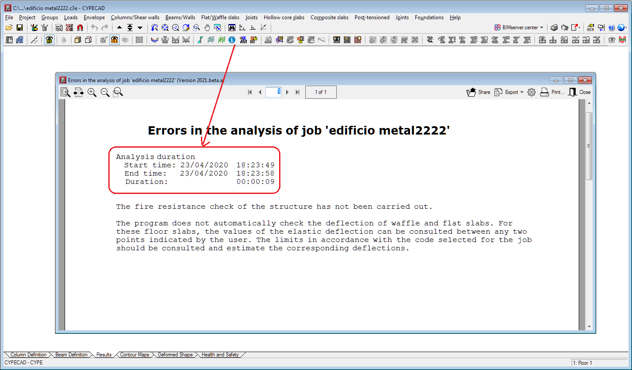Screen dimensions: 632x370
Task: Click the Save icon
Action: click(x=20, y=27)
